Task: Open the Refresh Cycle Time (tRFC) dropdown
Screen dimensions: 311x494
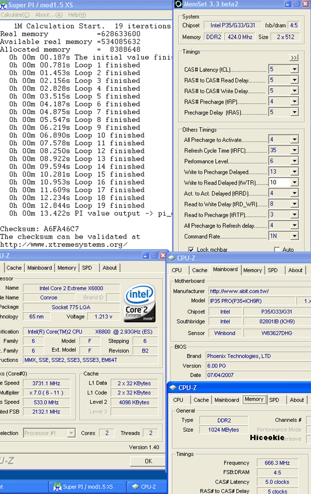Action: click(x=294, y=150)
